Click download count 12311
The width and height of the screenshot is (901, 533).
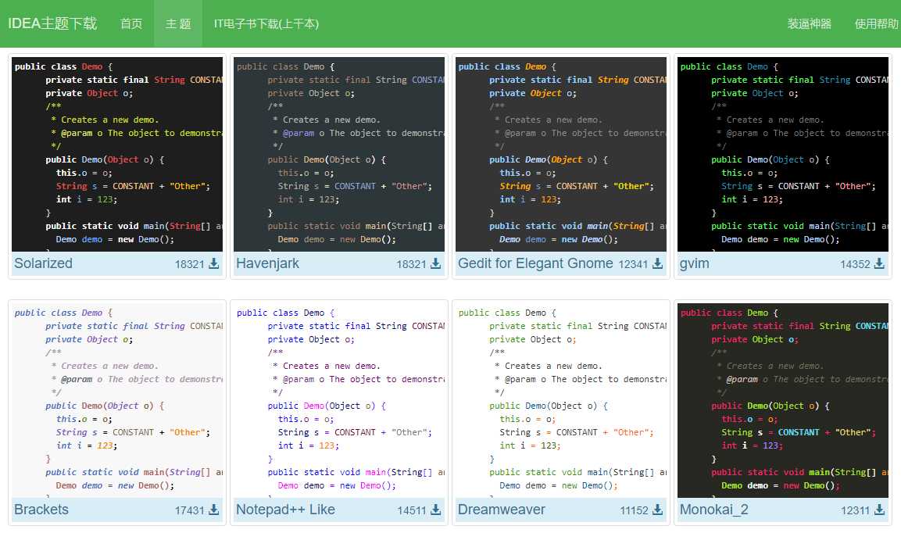855,510
